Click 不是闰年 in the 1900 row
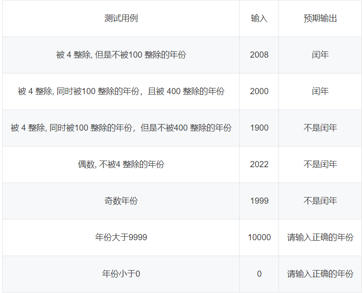The width and height of the screenshot is (364, 293). pyautogui.click(x=320, y=128)
